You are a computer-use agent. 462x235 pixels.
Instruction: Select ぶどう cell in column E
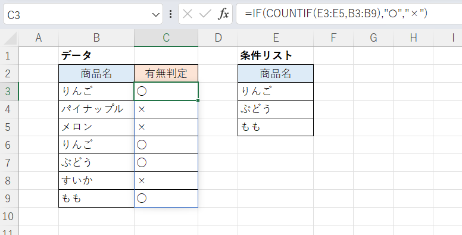(276, 109)
